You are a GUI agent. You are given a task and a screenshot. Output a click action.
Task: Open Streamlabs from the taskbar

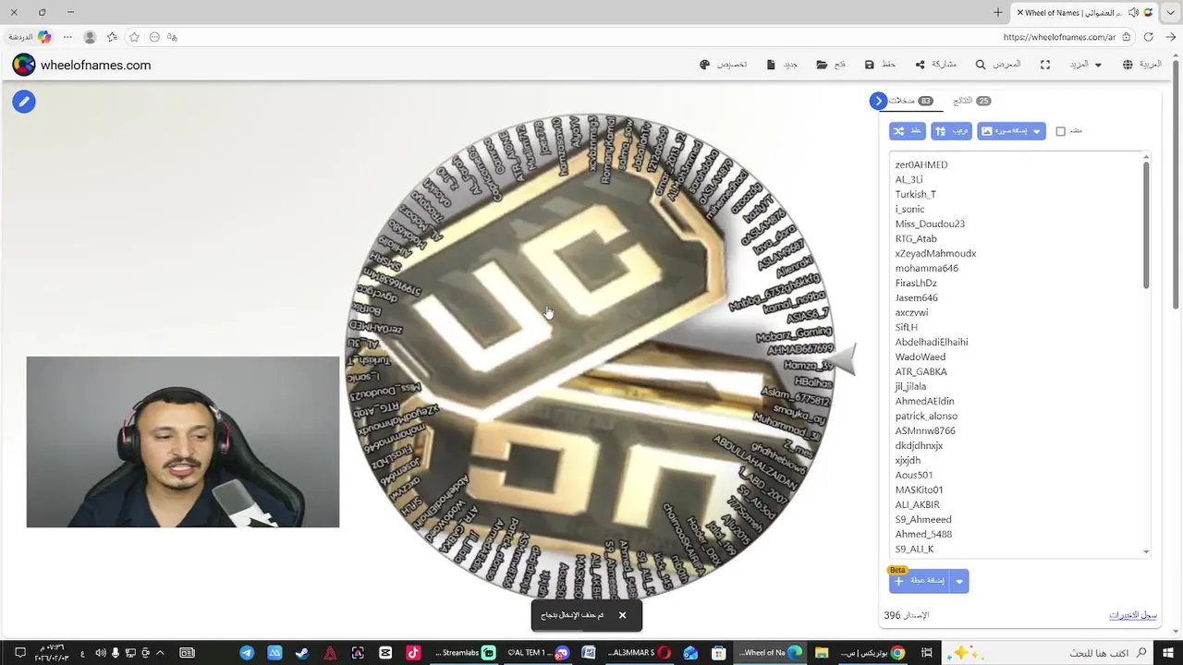click(x=466, y=653)
